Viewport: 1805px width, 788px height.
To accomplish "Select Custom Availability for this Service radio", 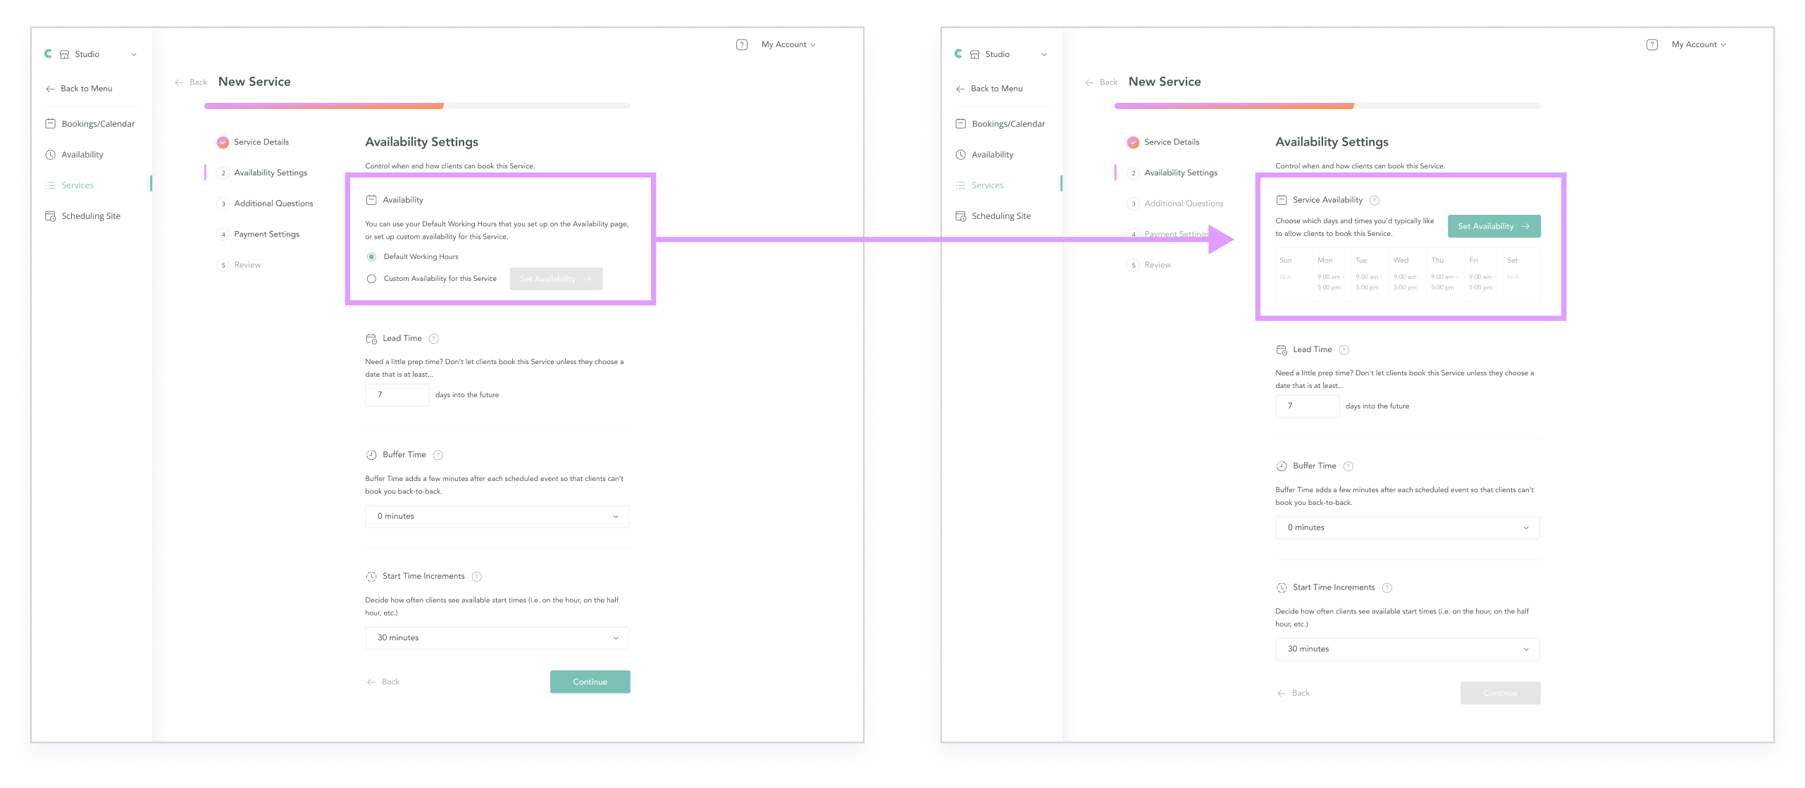I will pos(371,279).
